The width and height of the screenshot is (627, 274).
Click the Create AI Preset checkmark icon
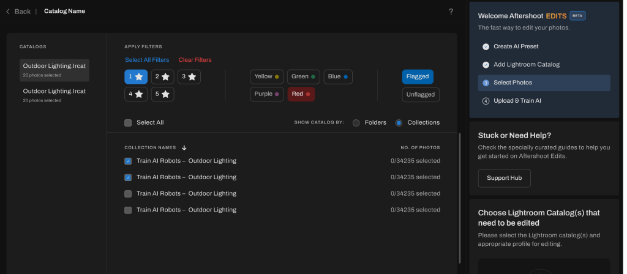click(x=486, y=46)
